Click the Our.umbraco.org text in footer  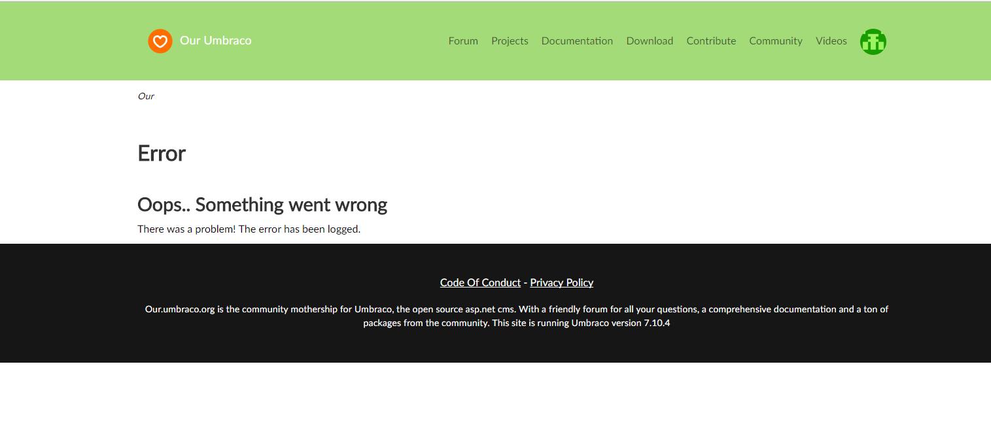180,309
